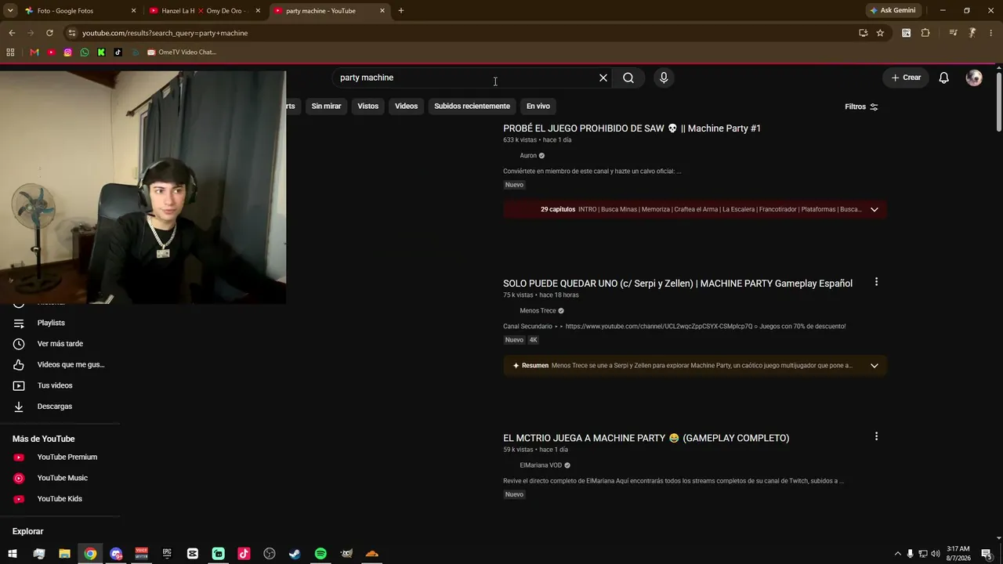
Task: Open the TikTok bookmark in bookmarks bar
Action: click(118, 52)
